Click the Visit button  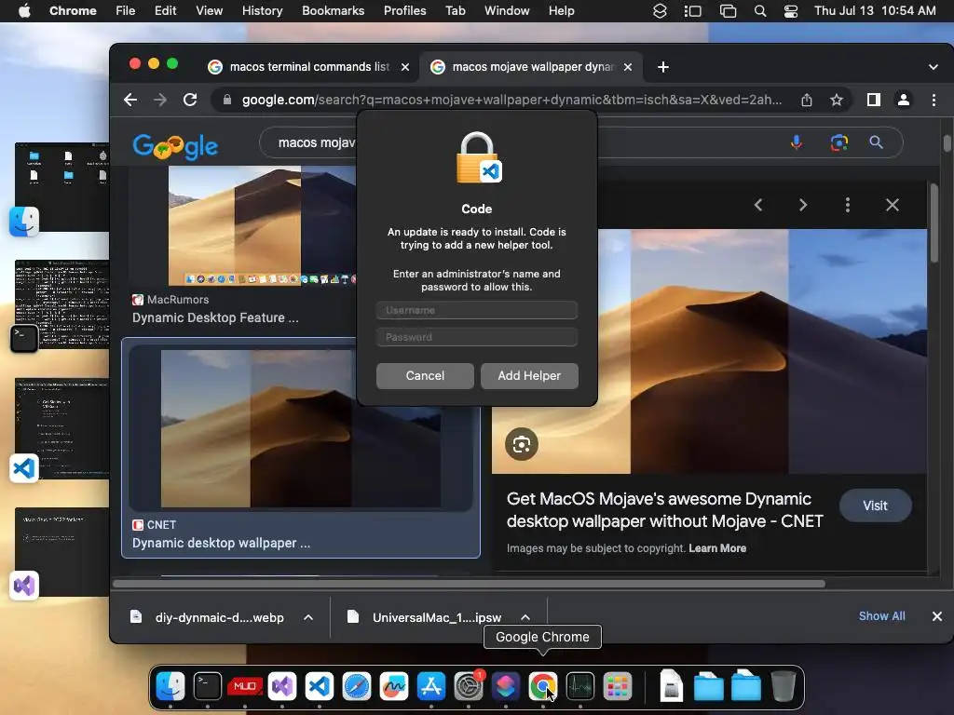click(x=875, y=506)
